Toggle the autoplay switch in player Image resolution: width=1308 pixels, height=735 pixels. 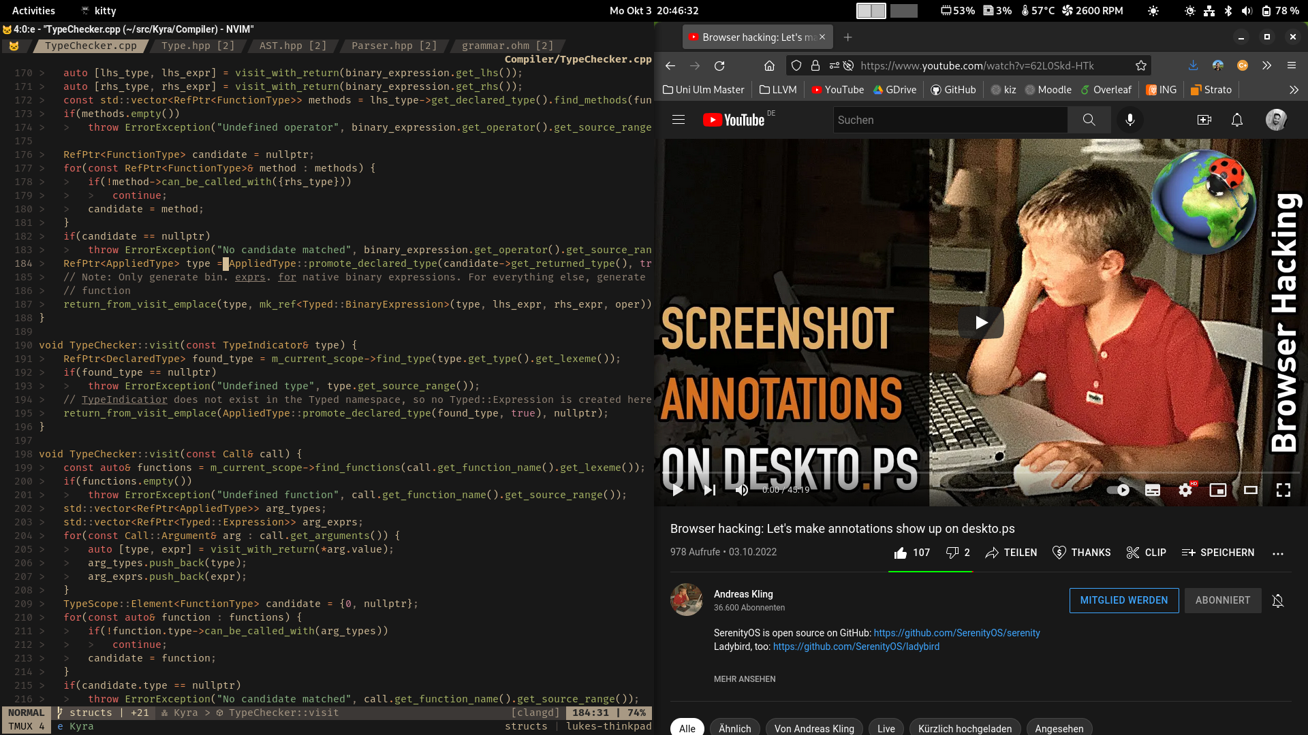(1118, 490)
